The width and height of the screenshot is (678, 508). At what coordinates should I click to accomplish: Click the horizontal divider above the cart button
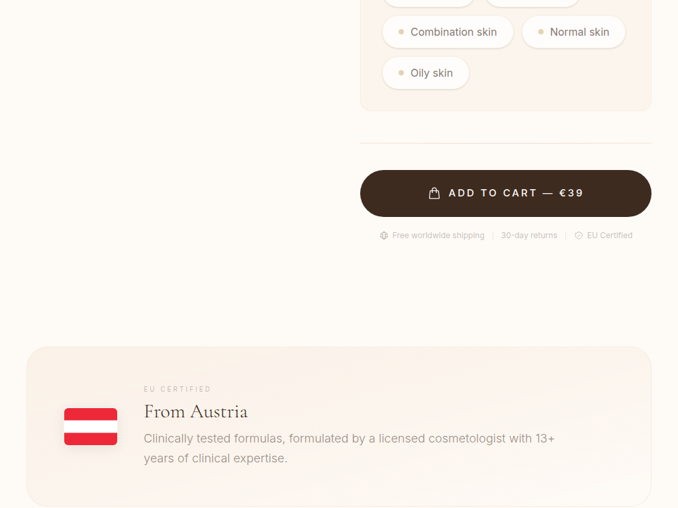click(506, 143)
